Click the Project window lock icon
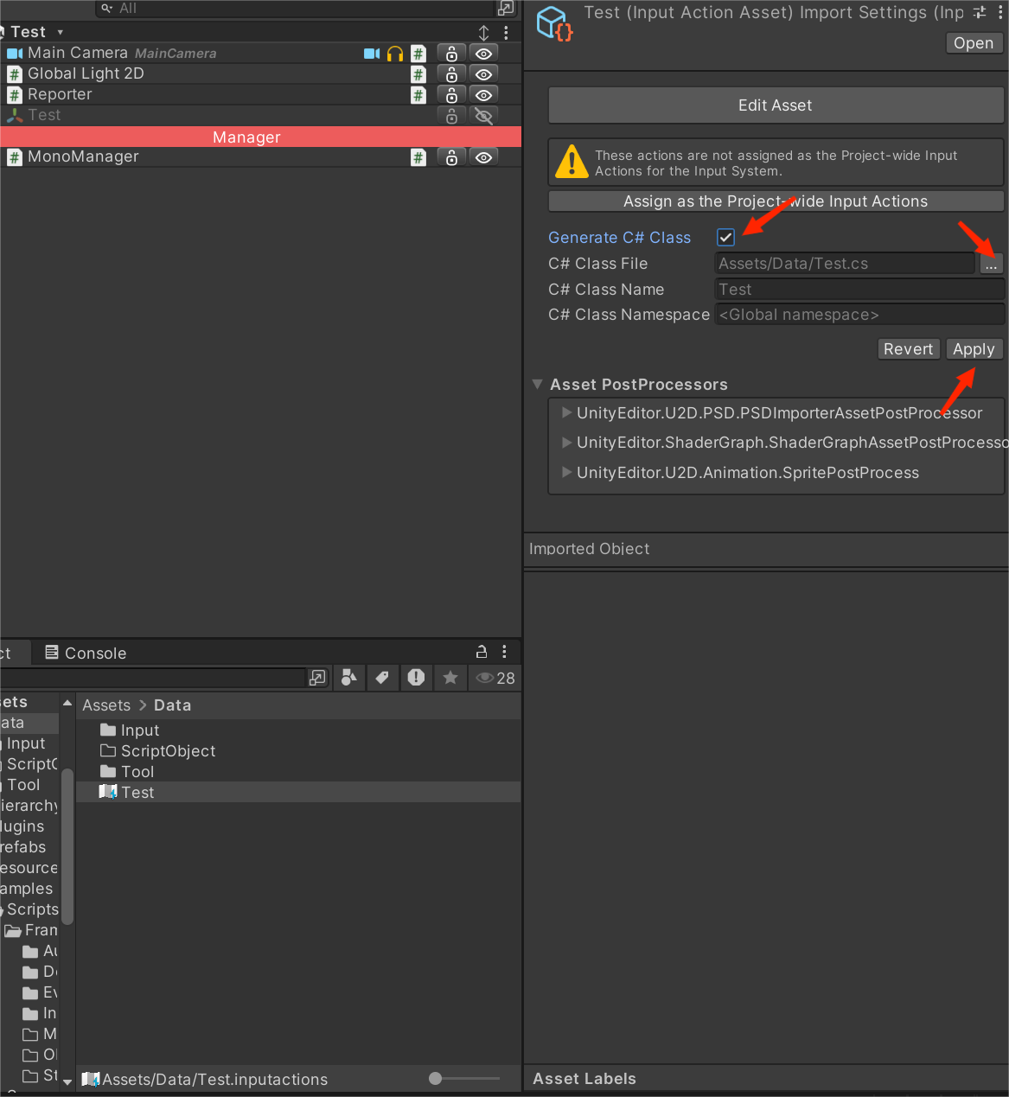This screenshot has width=1009, height=1097. click(x=482, y=652)
